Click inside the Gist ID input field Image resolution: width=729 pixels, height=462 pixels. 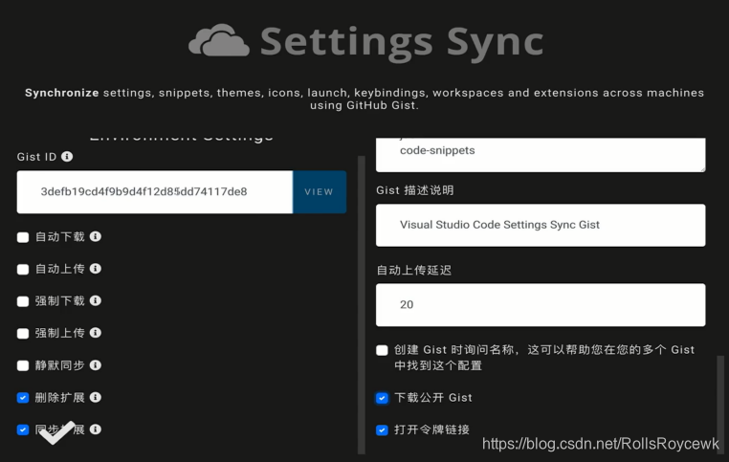coord(155,192)
